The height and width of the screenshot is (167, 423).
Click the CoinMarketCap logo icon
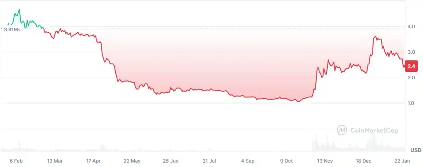pos(342,130)
